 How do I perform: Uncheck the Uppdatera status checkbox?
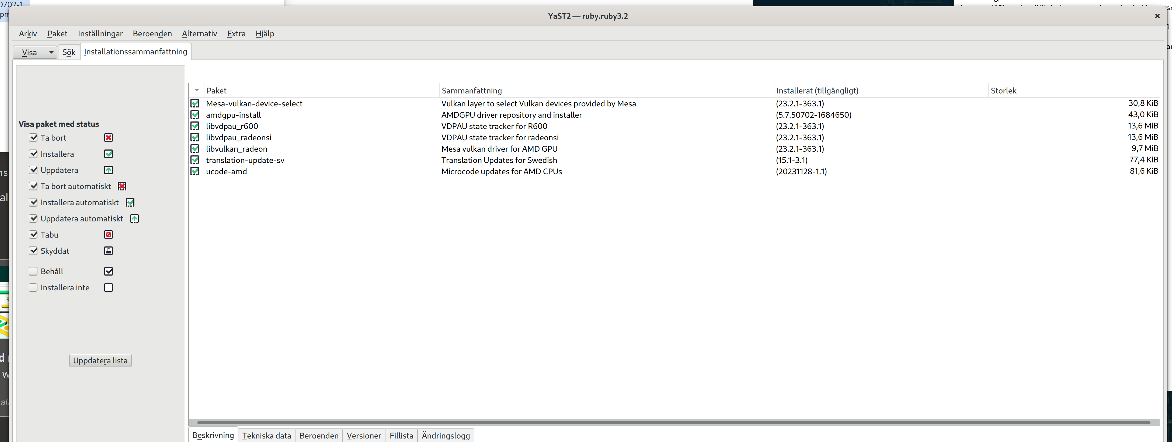[33, 170]
